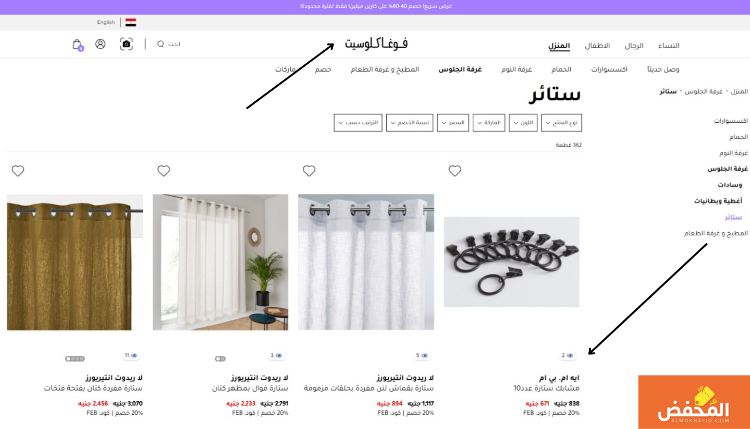This screenshot has width=750, height=429.
Task: Switch language to English link
Action: 106,22
